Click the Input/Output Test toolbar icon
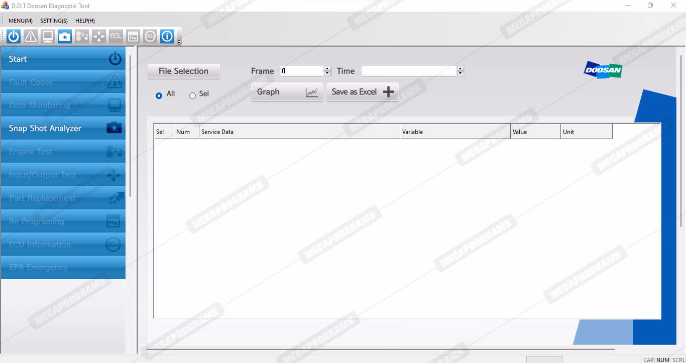Image resolution: width=686 pixels, height=363 pixels. 99,36
